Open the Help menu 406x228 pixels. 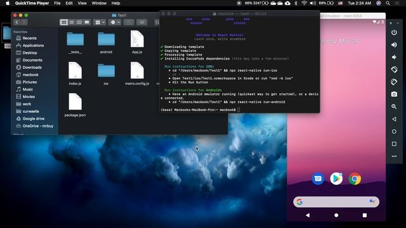tap(115, 3)
